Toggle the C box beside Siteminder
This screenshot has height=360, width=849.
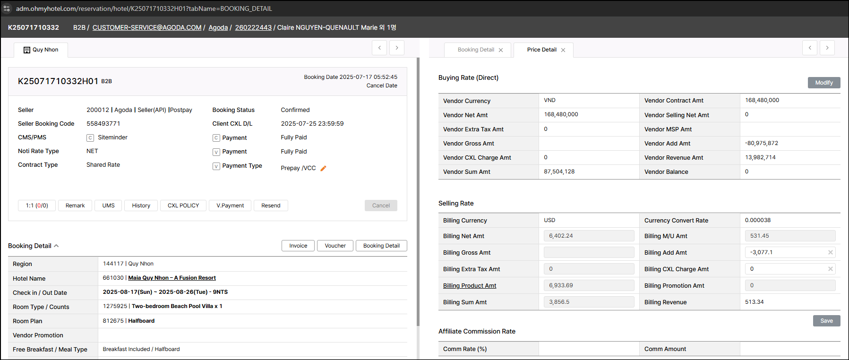(90, 138)
